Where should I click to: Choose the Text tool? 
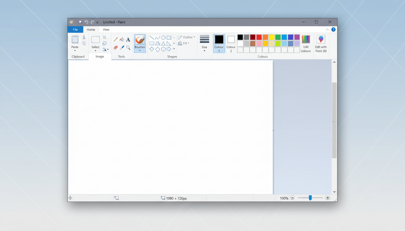point(128,39)
